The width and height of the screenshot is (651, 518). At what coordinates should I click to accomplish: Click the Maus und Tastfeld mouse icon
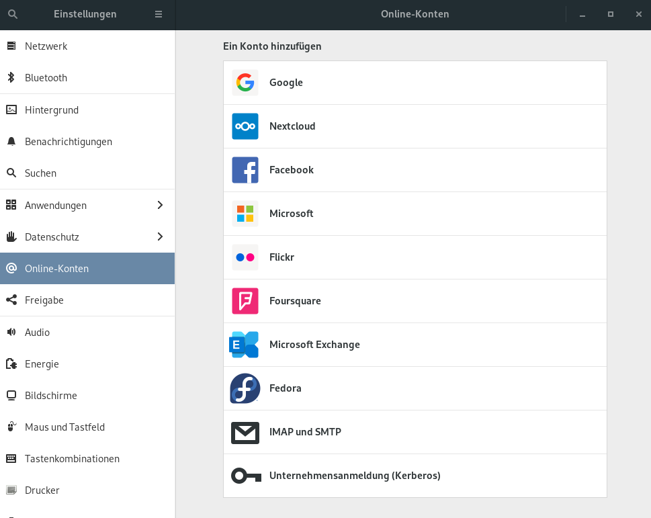[11, 426]
